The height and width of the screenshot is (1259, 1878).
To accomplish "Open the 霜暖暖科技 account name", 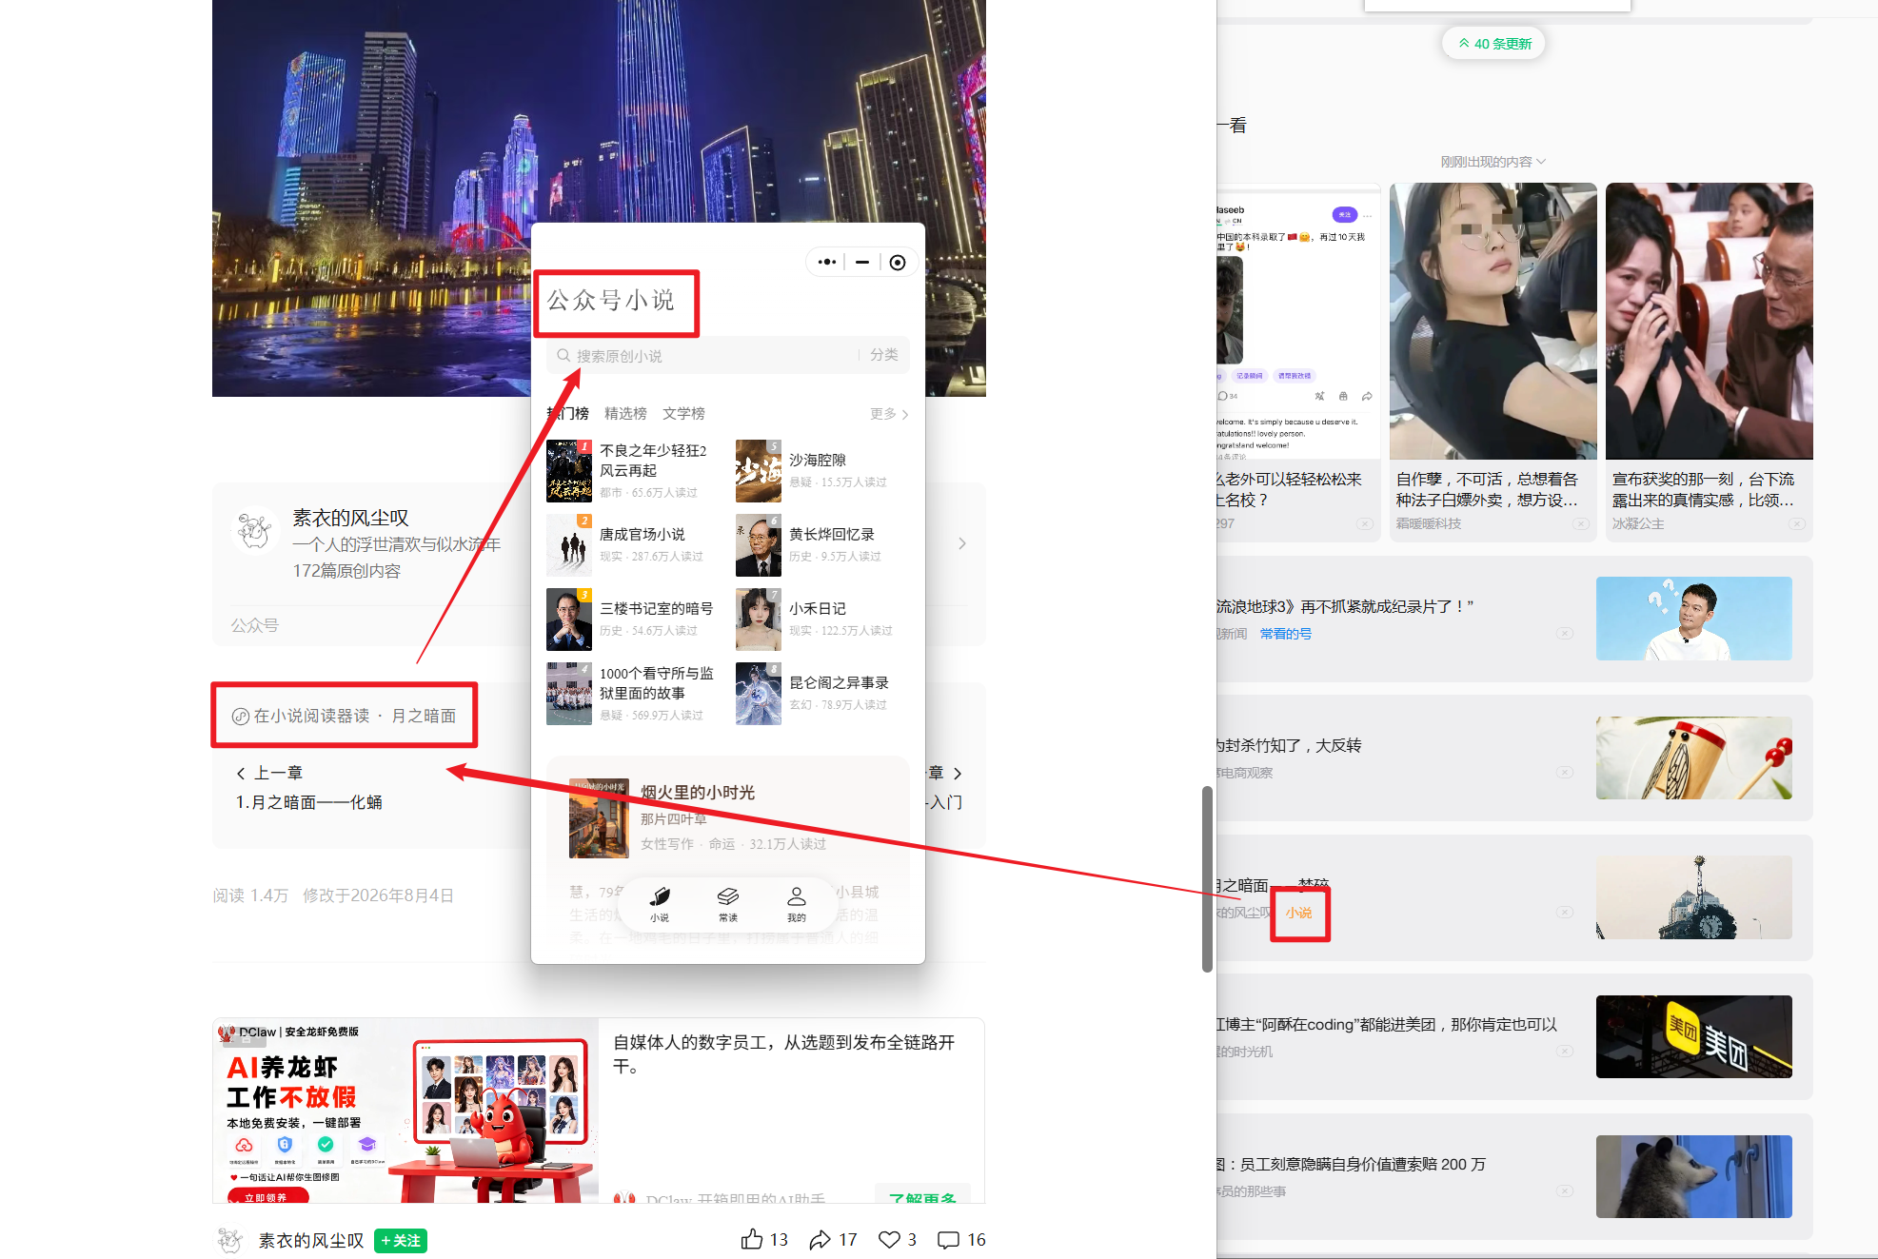I will tap(1429, 524).
